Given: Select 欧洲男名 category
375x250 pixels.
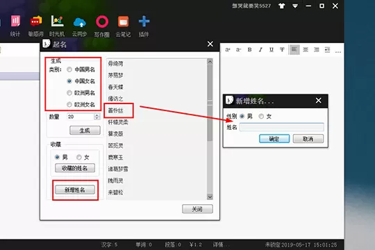Looking at the screenshot, I should click(81, 93).
